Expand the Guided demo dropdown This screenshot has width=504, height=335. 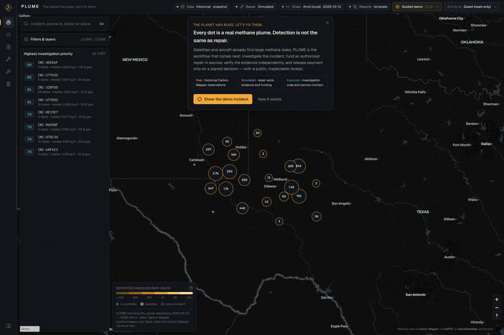pos(417,7)
